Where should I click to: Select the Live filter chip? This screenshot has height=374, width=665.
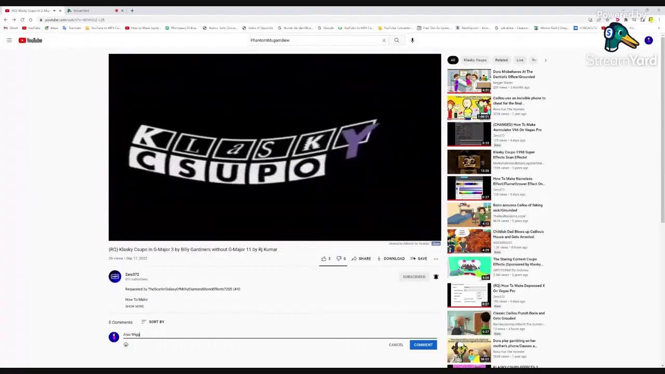[520, 60]
